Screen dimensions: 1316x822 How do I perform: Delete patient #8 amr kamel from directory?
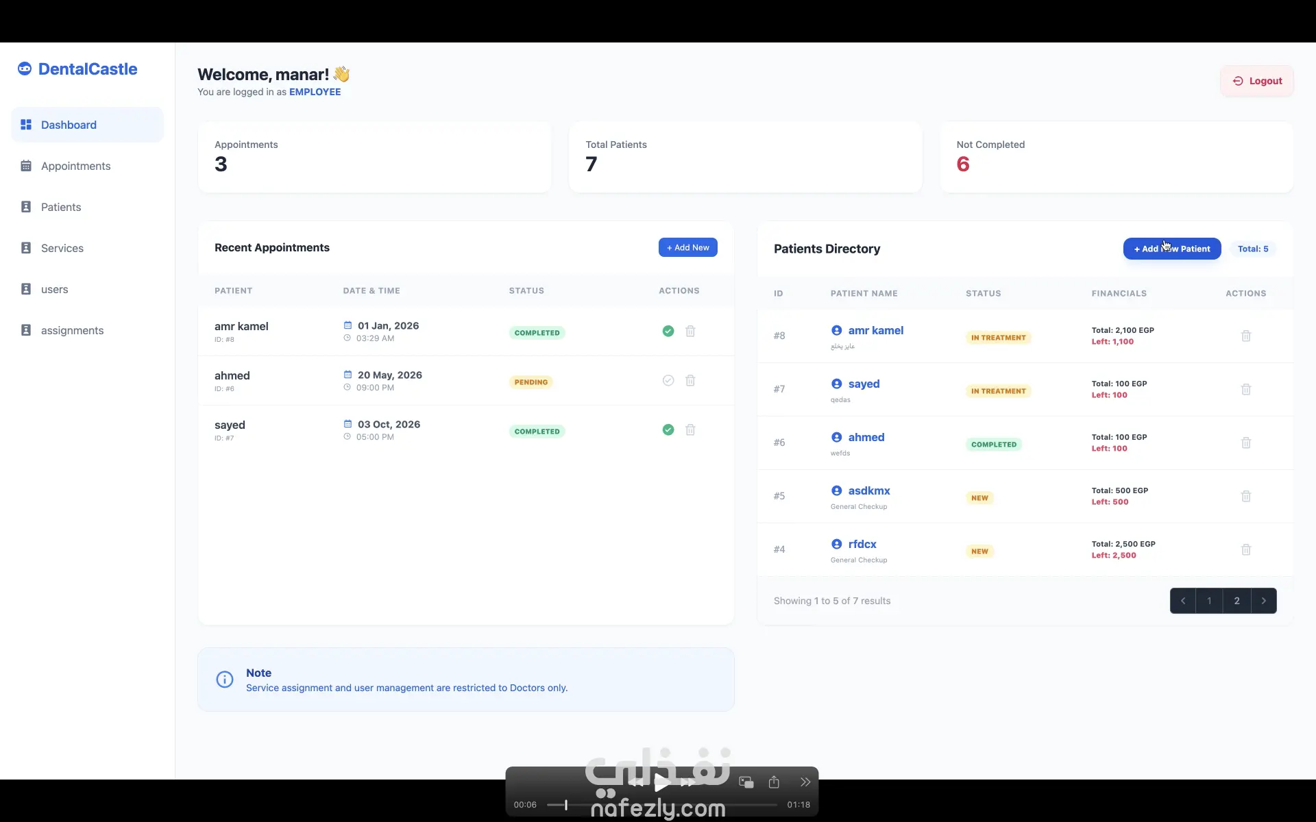(x=1245, y=336)
